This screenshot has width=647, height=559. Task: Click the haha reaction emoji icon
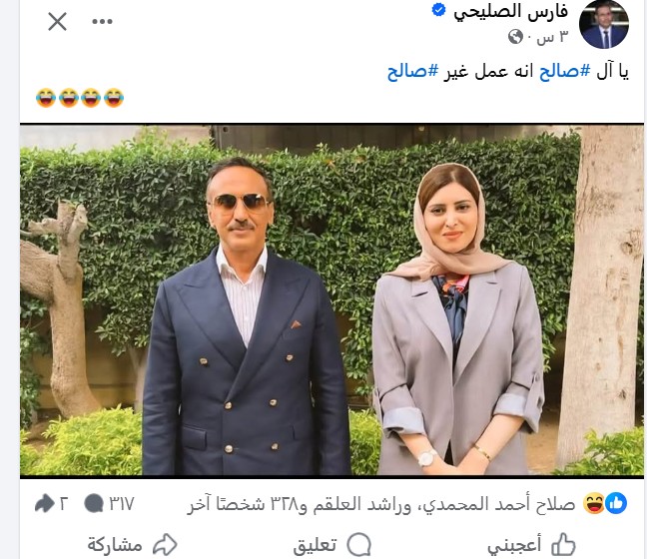click(594, 504)
